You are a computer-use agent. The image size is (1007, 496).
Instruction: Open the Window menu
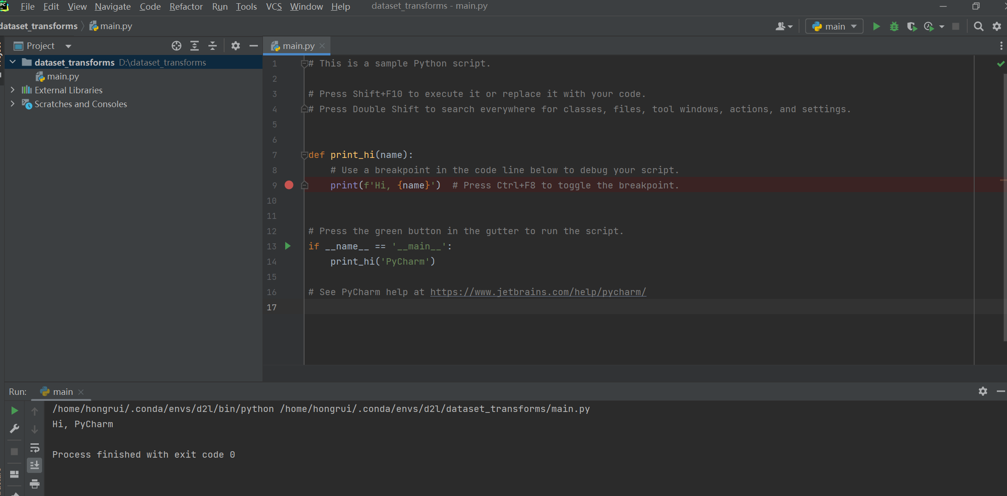pyautogui.click(x=306, y=6)
